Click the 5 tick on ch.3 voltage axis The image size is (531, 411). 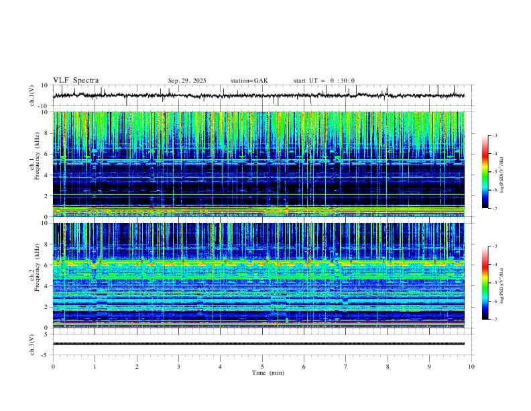pyautogui.click(x=47, y=334)
